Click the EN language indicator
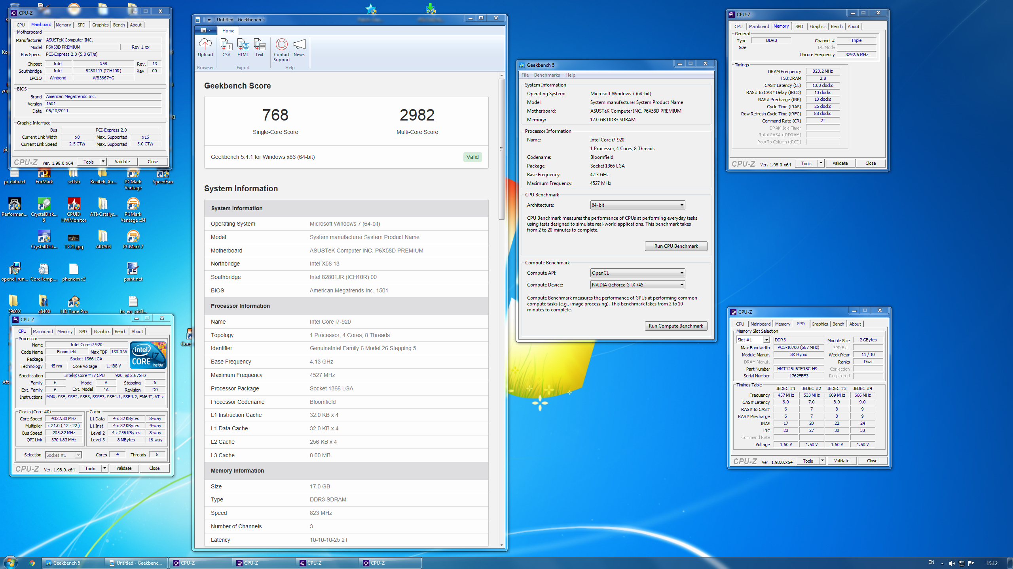This screenshot has width=1013, height=569. (931, 562)
